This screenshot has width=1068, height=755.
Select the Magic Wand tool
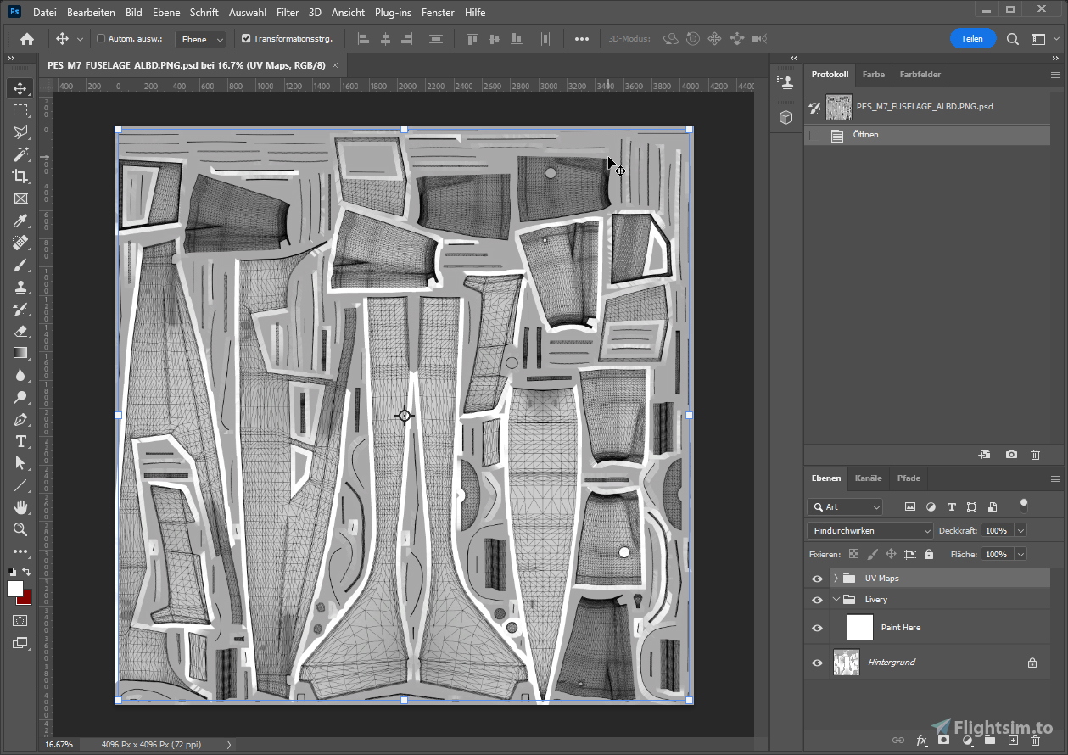click(20, 154)
